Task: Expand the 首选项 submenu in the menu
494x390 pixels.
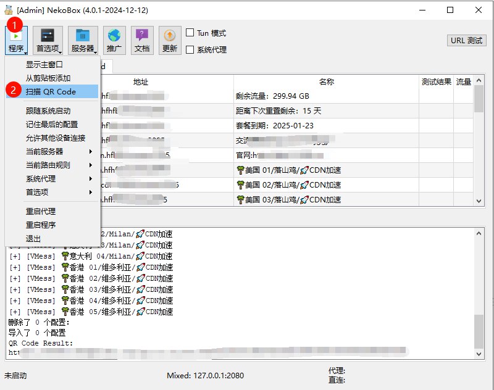Action: (52, 192)
